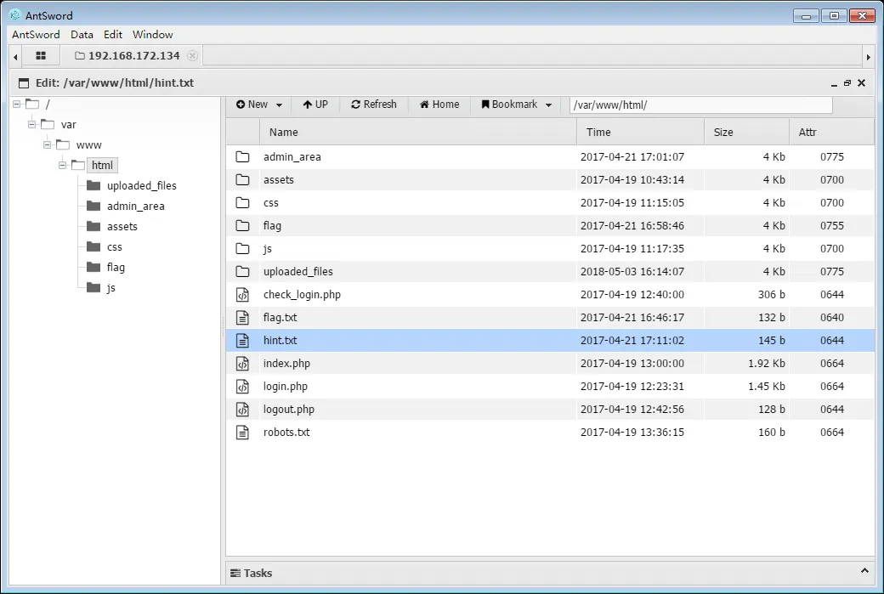This screenshot has height=594, width=884.
Task: Open the Window menu
Action: click(x=152, y=35)
